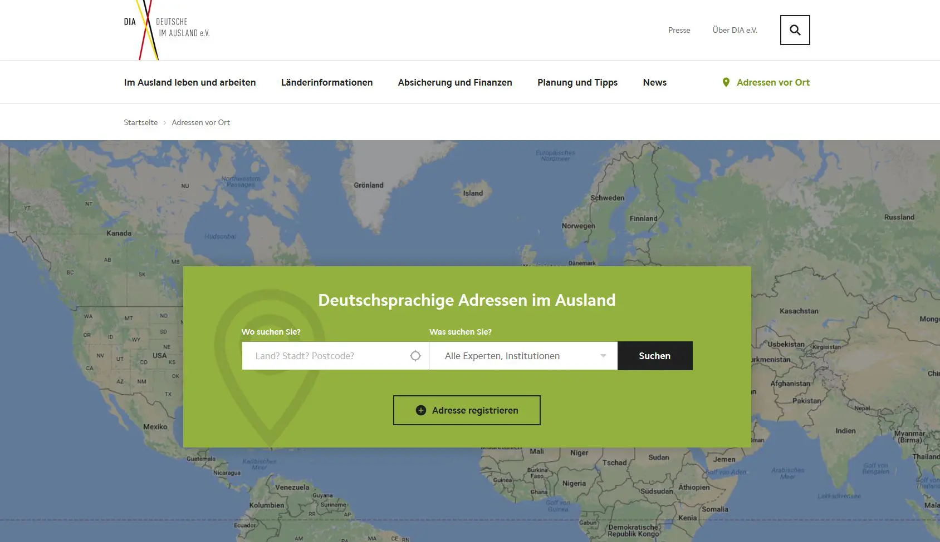Screen dimensions: 940x542
Task: Use the locate-me crosshair icon
Action: [x=415, y=356]
